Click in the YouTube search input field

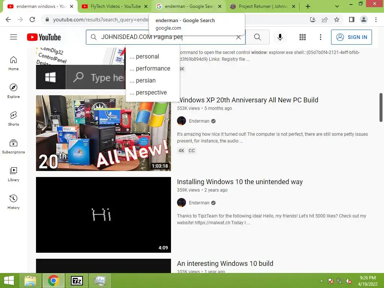tap(166, 37)
